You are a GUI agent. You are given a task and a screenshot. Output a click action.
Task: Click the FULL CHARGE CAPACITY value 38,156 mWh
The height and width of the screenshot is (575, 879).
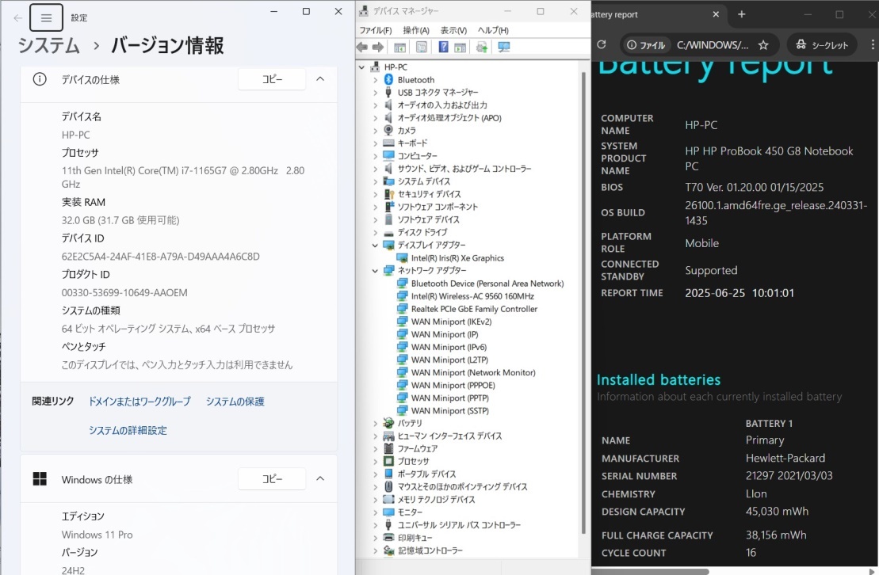coord(776,535)
